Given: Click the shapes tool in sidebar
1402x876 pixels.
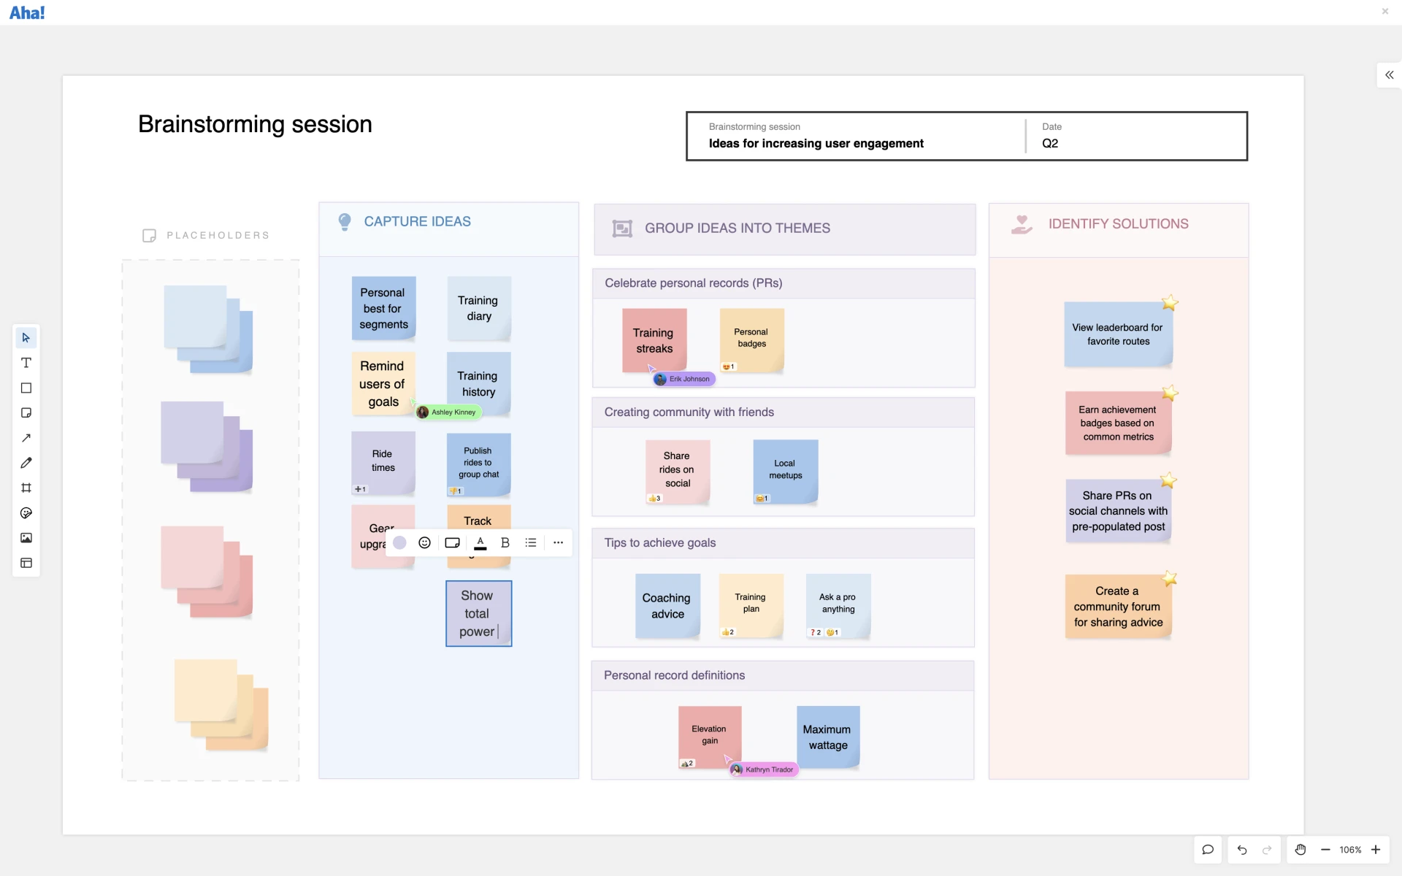Looking at the screenshot, I should click(26, 388).
